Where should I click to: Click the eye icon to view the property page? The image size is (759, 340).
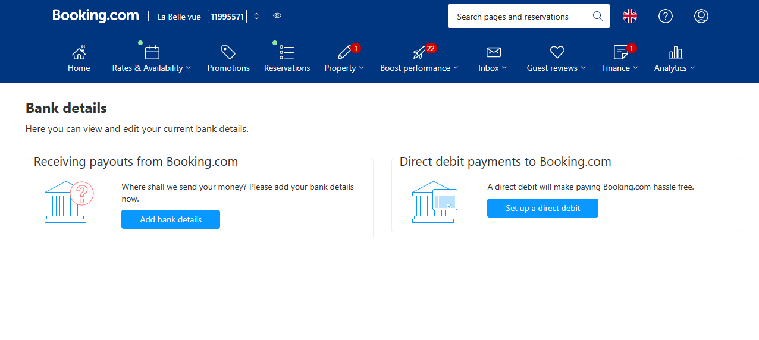pyautogui.click(x=277, y=15)
